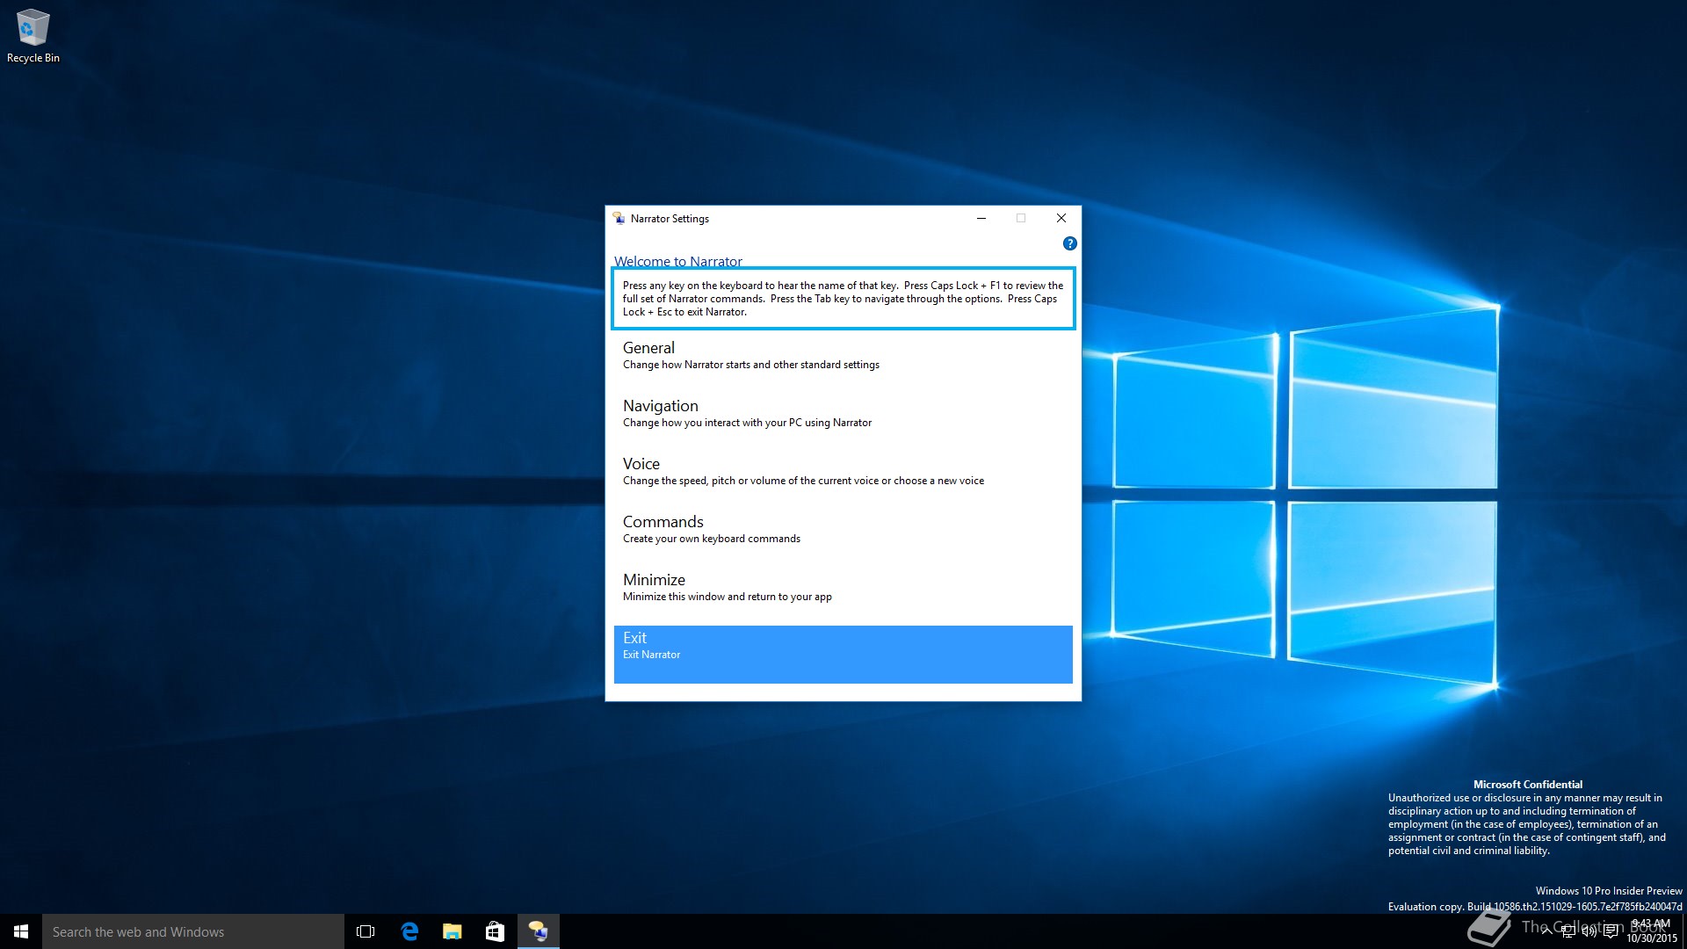Screen dimensions: 1687x949
Task: Click the Search the web and Windows box
Action: point(193,931)
